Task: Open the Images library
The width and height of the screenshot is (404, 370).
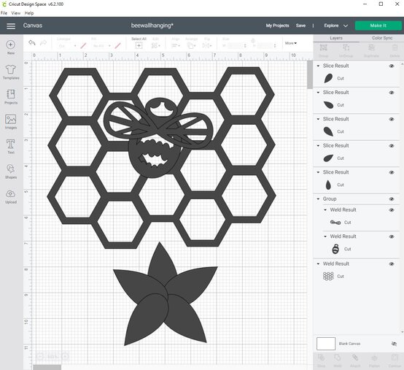Action: [x=11, y=122]
